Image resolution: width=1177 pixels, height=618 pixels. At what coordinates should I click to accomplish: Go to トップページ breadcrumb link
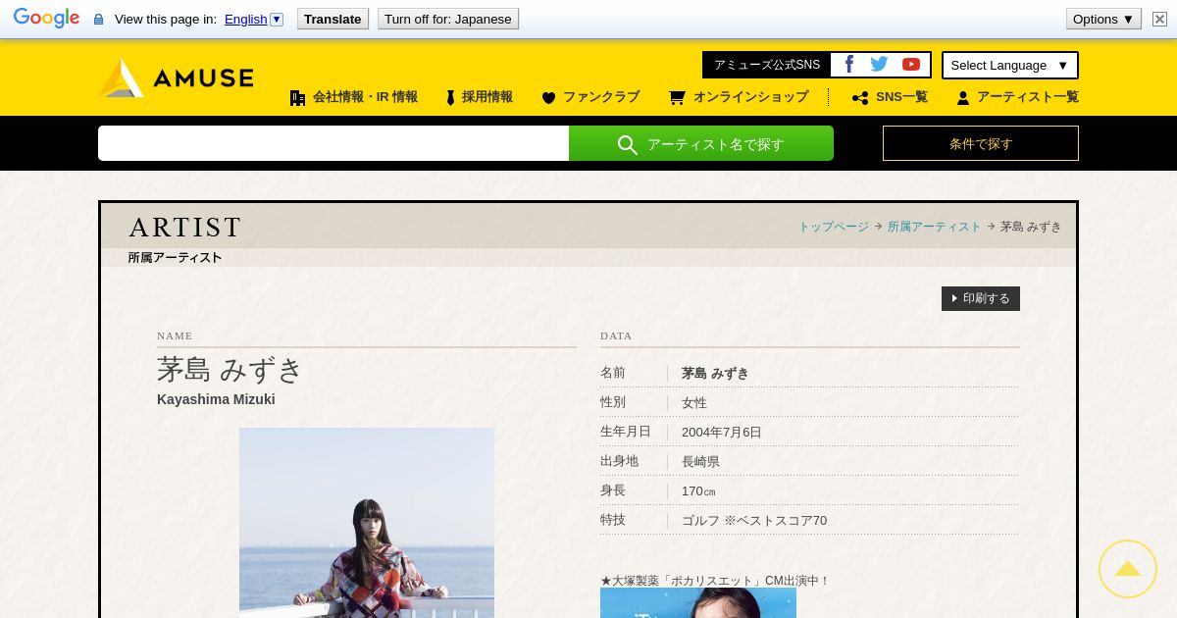point(834,227)
